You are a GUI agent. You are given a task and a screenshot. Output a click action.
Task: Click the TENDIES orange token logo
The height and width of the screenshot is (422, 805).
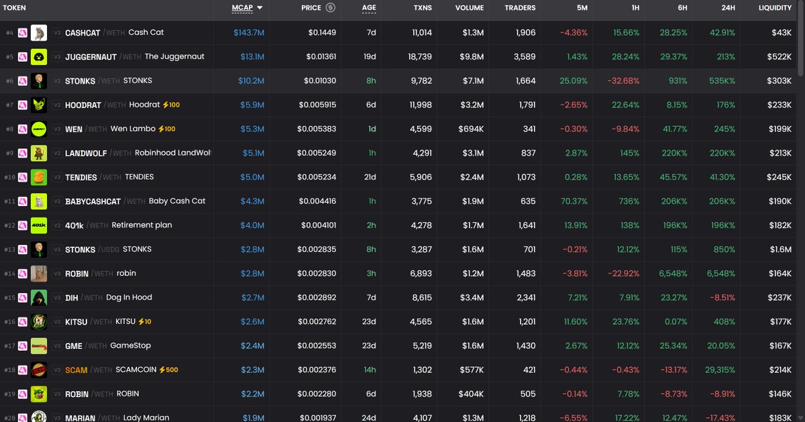[x=39, y=177]
